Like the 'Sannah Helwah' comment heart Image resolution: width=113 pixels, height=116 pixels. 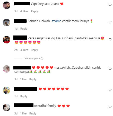tap(110, 22)
